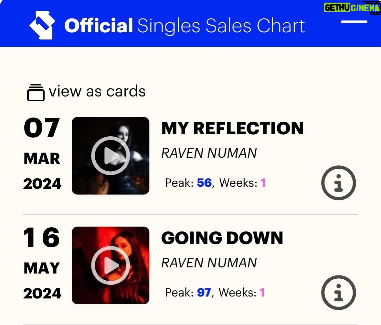Image resolution: width=381 pixels, height=325 pixels.
Task: Click Weeks count for My Reflection
Action: 263,183
